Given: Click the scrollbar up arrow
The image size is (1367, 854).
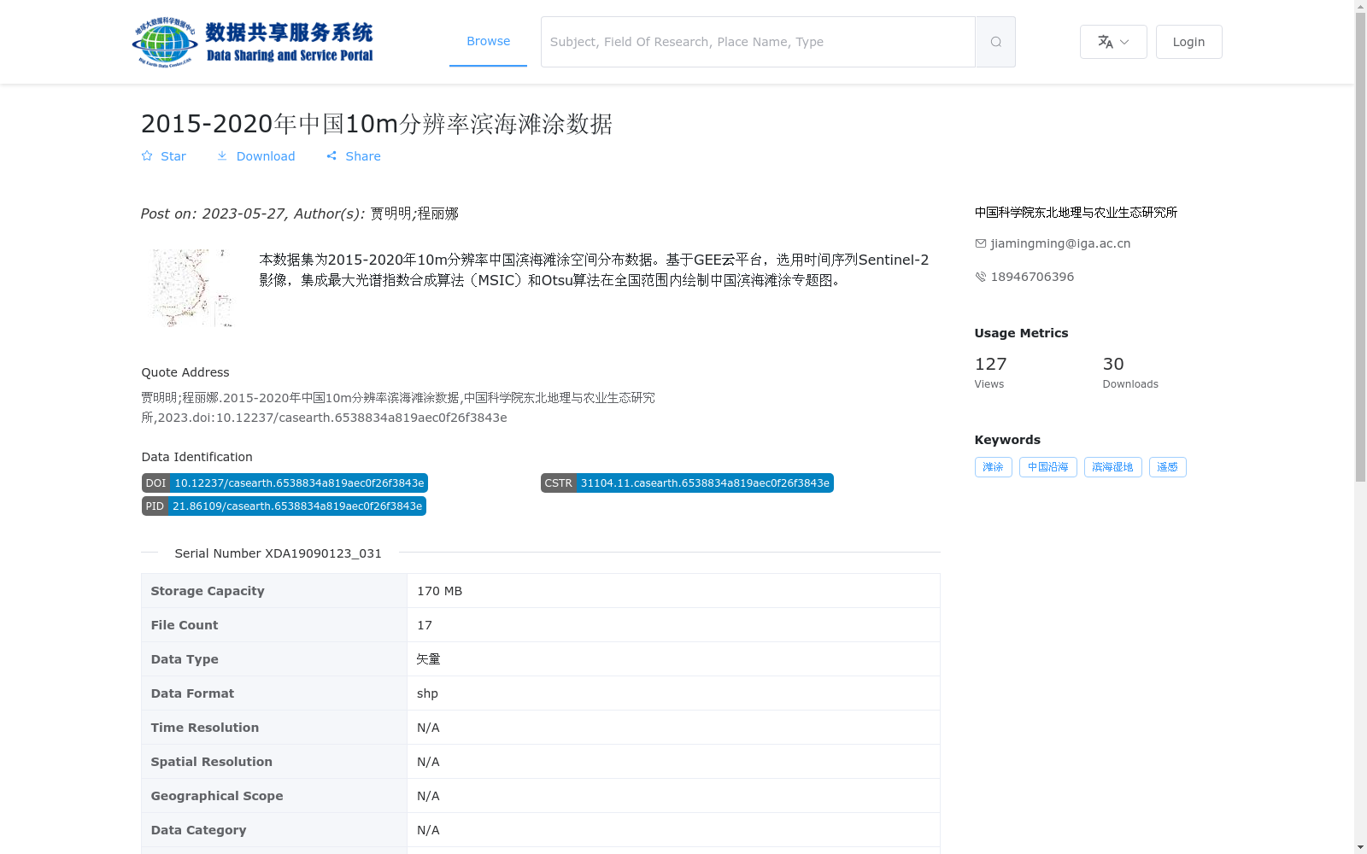Looking at the screenshot, I should click(x=1360, y=7).
